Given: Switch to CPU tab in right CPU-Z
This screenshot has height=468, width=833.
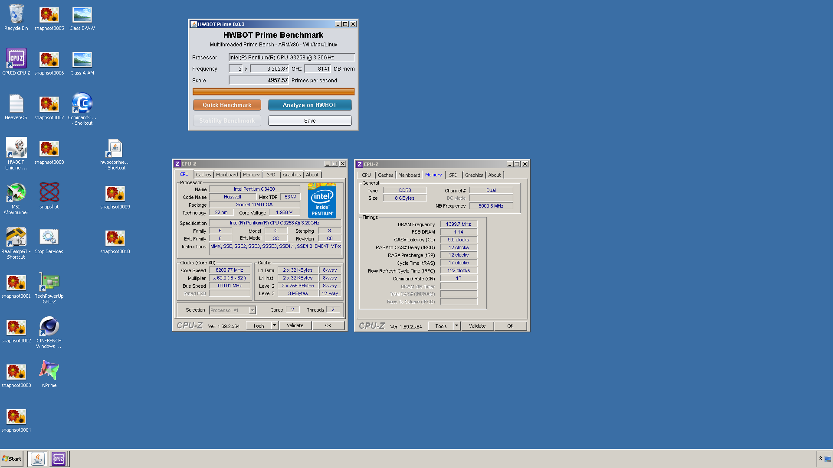Looking at the screenshot, I should pos(367,175).
